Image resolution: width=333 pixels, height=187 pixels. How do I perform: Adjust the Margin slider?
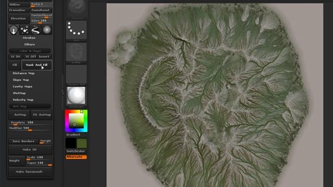tap(46, 141)
